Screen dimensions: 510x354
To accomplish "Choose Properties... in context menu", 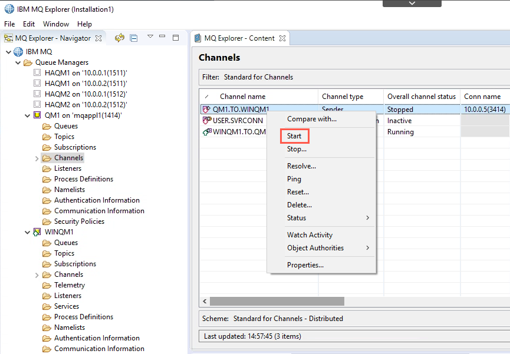I will [x=321, y=265].
